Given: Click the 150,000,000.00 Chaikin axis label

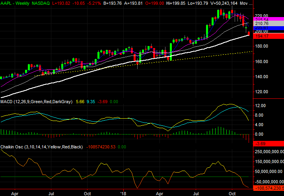Looking at the screenshot, I should click(x=269, y=161).
